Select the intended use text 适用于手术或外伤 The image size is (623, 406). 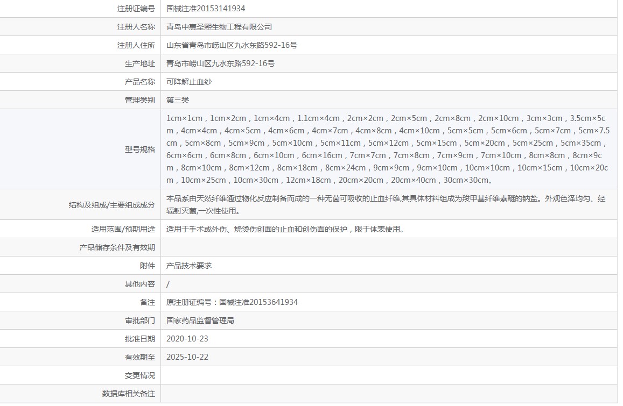tap(285, 229)
